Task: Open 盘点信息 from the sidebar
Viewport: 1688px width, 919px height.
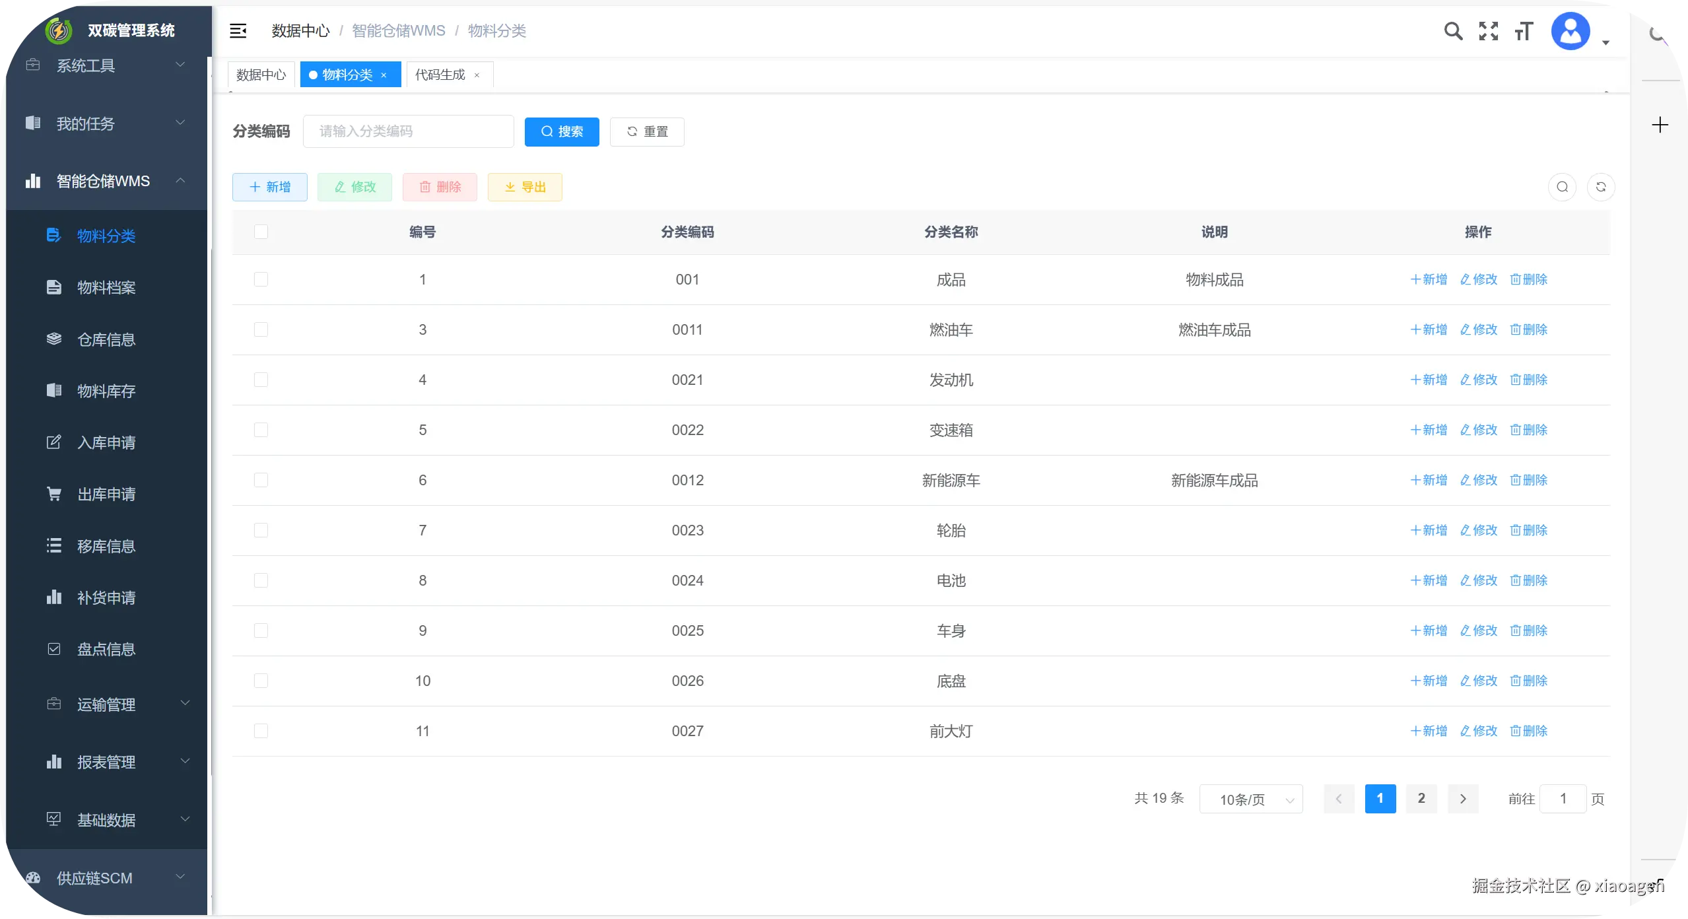Action: pos(106,649)
